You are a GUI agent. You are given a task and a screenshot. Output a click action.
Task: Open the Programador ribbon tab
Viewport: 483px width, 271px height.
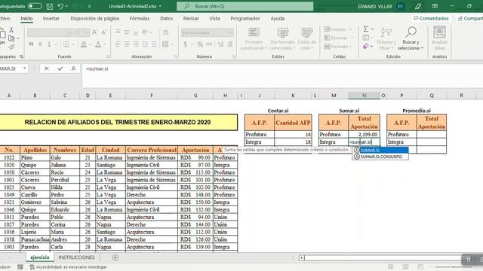245,18
